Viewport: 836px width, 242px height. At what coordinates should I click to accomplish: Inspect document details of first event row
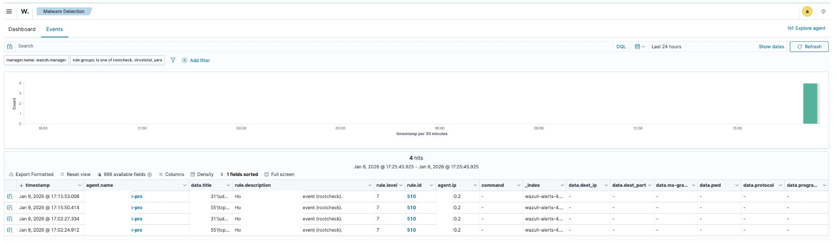[10, 196]
